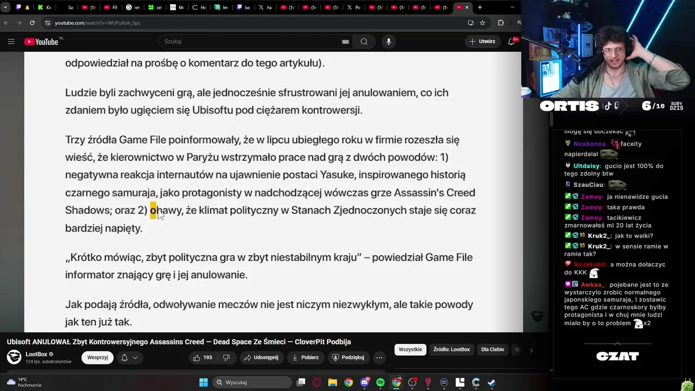
Task: Click chat username SzauCiau
Action: click(589, 185)
